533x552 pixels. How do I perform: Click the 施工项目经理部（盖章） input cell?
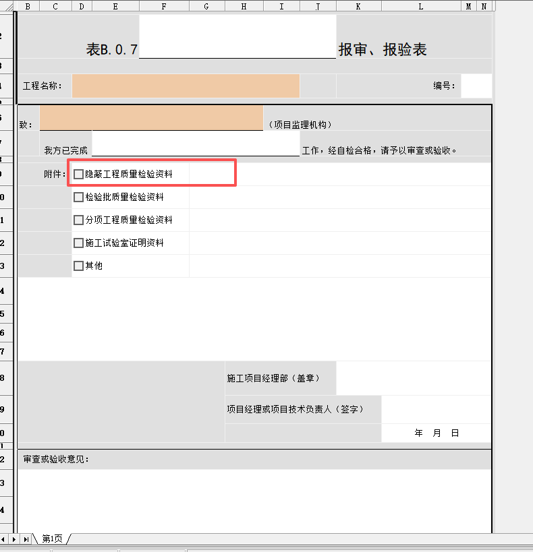point(413,378)
